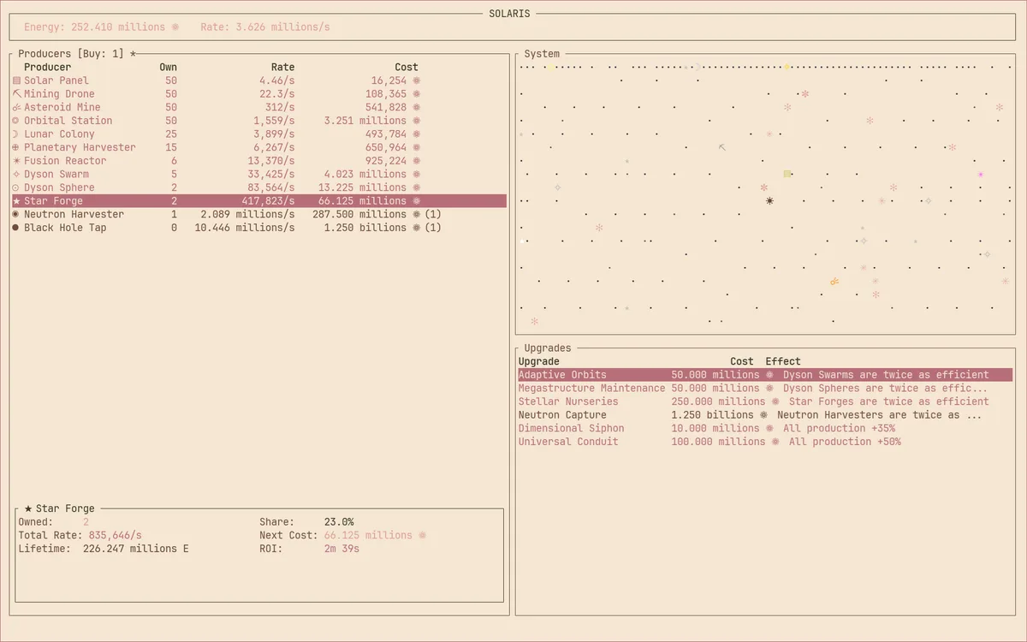Select the Dimensional Siphon upgrade
The image size is (1027, 642).
coord(765,428)
